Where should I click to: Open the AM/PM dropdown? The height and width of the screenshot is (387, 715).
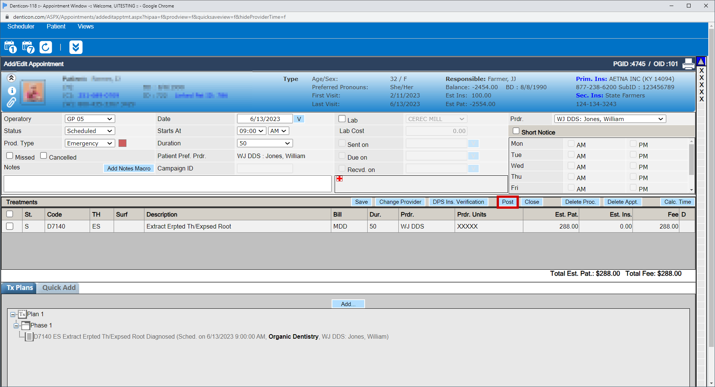(x=278, y=131)
